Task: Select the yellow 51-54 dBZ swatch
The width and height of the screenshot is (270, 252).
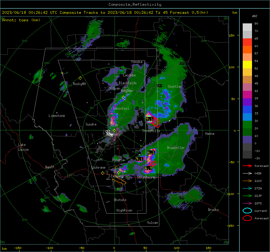Action: (x=247, y=64)
